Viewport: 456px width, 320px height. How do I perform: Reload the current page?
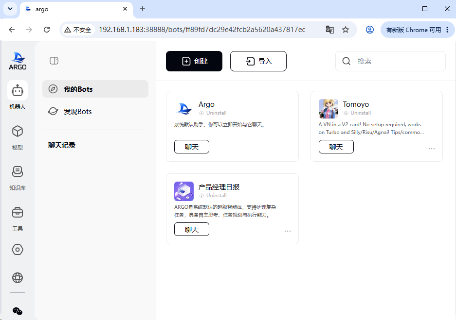coord(47,30)
